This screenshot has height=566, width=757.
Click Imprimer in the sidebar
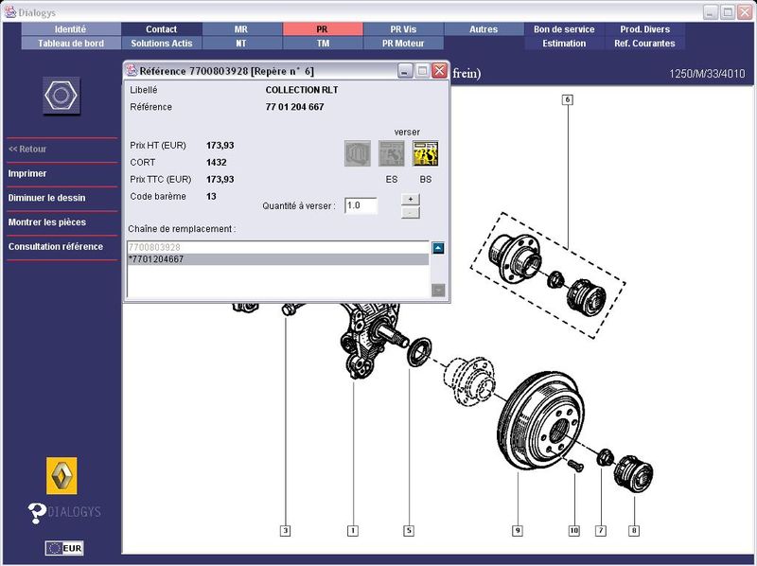click(x=27, y=173)
